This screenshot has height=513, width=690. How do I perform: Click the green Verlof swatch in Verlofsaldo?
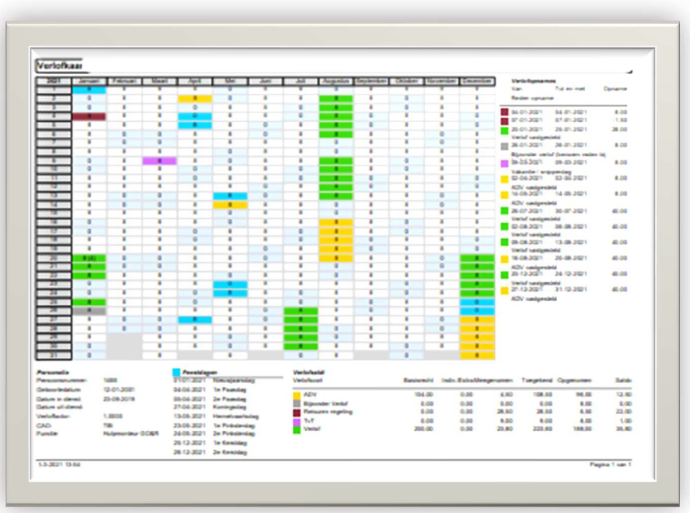click(x=297, y=430)
